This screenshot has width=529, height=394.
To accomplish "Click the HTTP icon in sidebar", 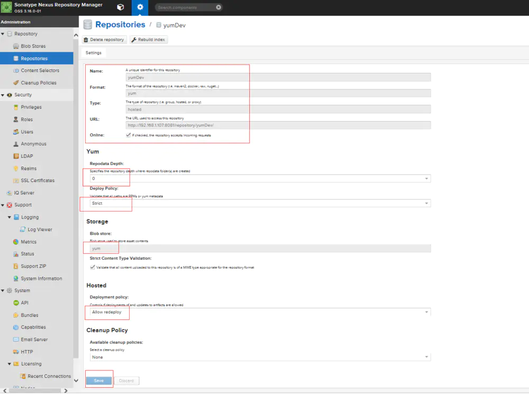I will [x=16, y=352].
